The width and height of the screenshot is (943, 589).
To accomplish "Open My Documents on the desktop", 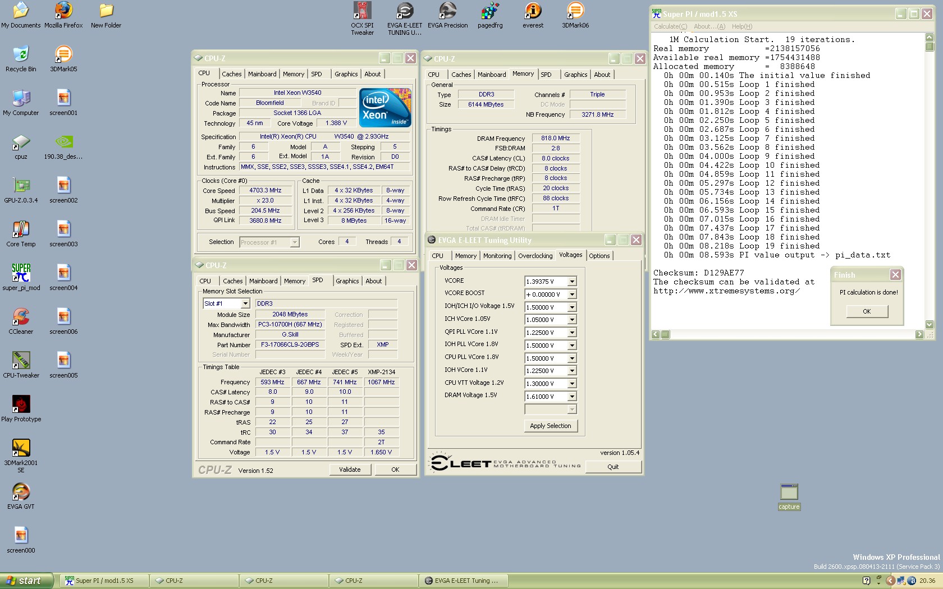I will point(21,15).
